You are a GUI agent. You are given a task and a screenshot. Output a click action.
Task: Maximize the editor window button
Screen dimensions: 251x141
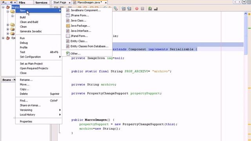pos(249,2)
